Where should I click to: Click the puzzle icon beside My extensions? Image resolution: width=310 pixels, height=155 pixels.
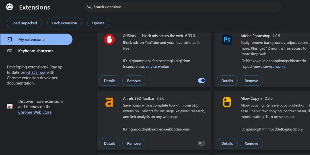(10, 39)
